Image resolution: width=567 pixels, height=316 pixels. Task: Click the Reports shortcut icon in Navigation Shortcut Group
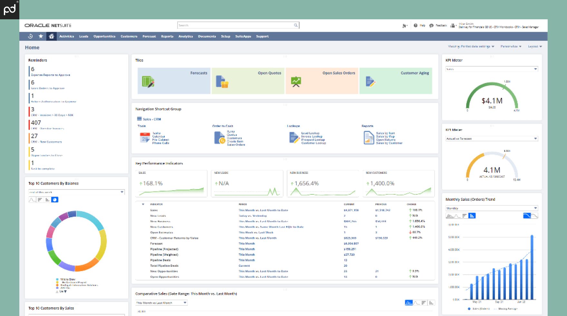[369, 137]
